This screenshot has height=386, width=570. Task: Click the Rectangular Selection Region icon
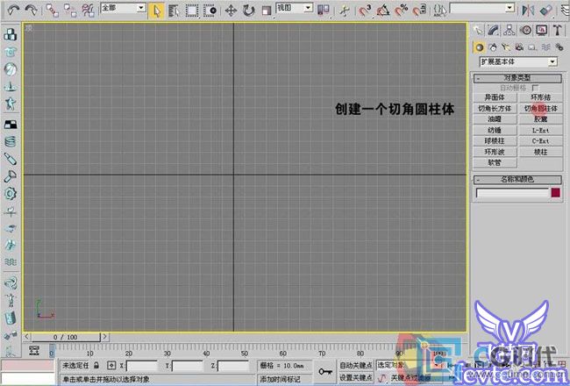192,11
